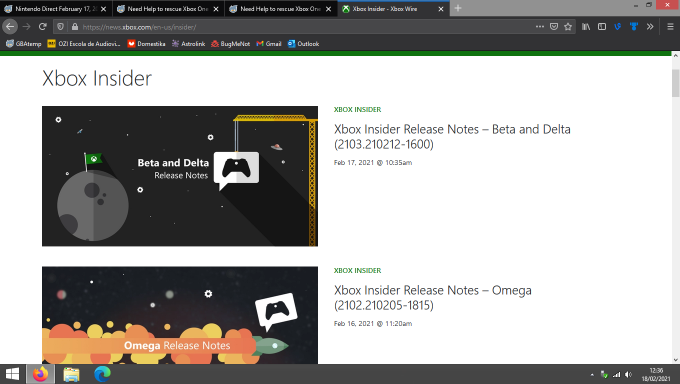Go back to the previous page
The width and height of the screenshot is (680, 384).
coord(10,27)
